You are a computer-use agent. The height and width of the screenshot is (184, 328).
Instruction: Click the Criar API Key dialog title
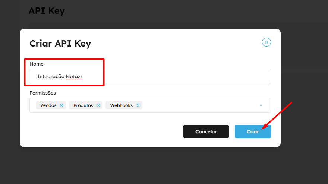click(60, 44)
